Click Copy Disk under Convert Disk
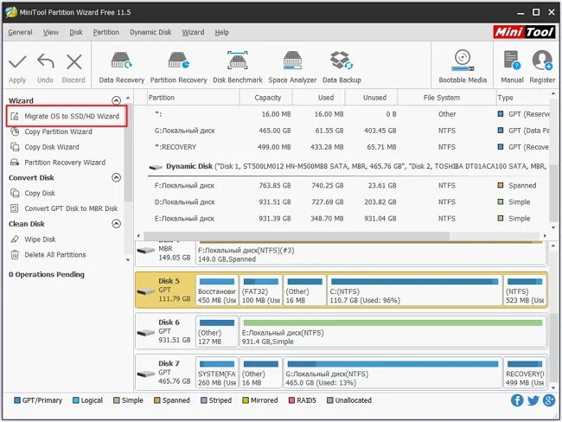The width and height of the screenshot is (562, 422). (33, 193)
